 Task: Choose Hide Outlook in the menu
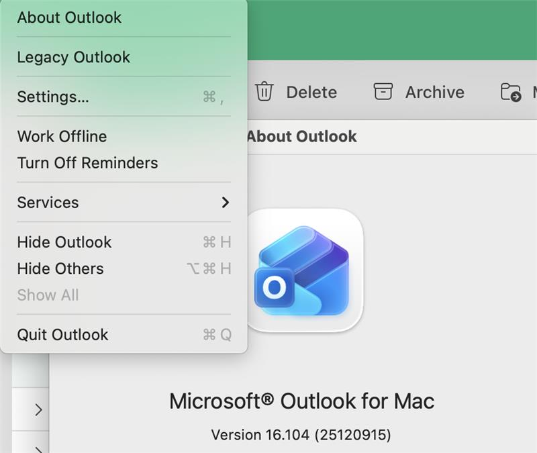tap(124, 242)
